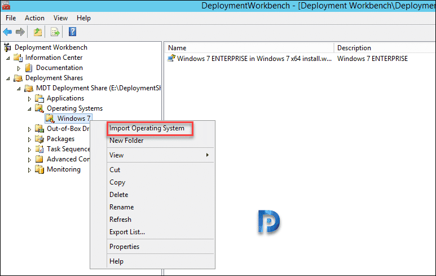Collapse the Information Center node
436x276 pixels.
(8, 58)
